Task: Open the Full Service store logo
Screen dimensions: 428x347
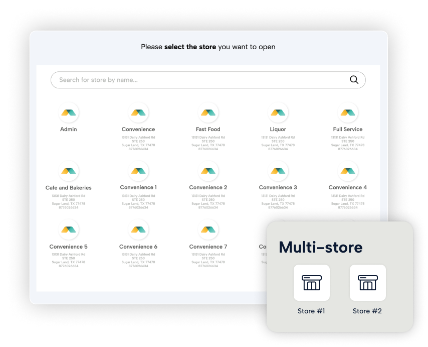Action: (348, 112)
